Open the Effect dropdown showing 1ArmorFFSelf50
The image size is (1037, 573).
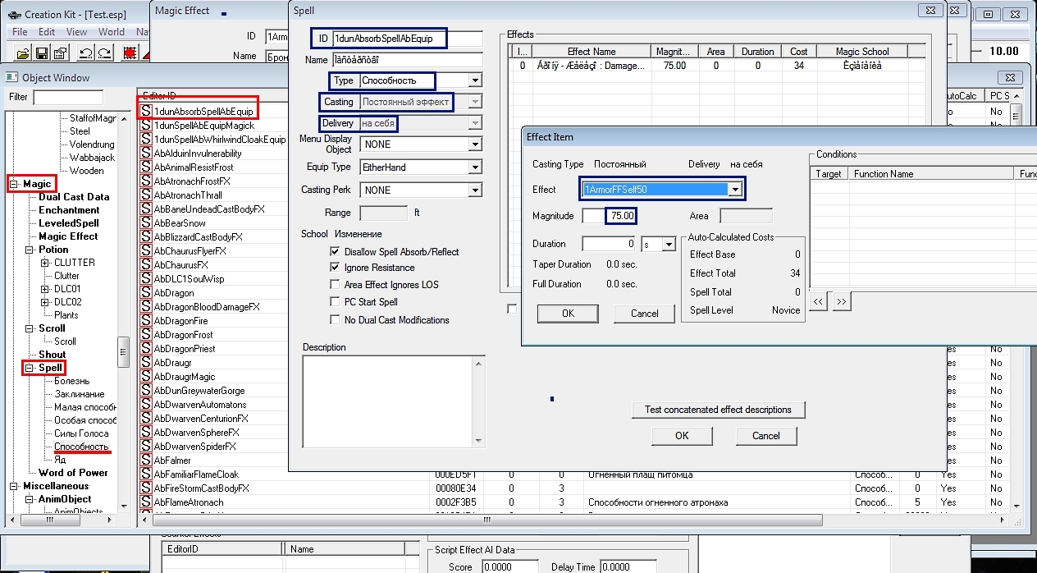pos(736,190)
